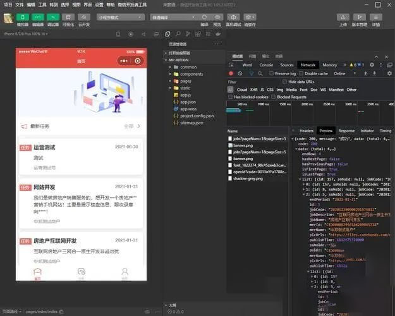
Task: Clear the network log
Action: (240, 73)
